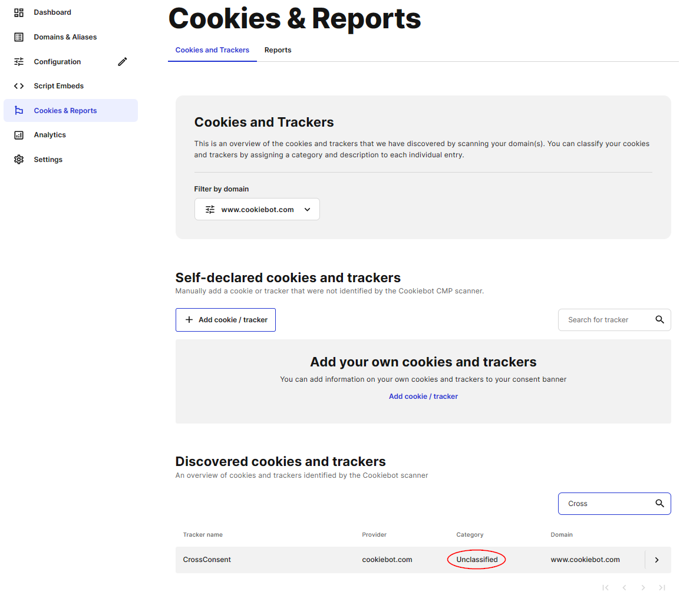This screenshot has width=683, height=595.
Task: Click the Category column header
Action: coord(470,534)
